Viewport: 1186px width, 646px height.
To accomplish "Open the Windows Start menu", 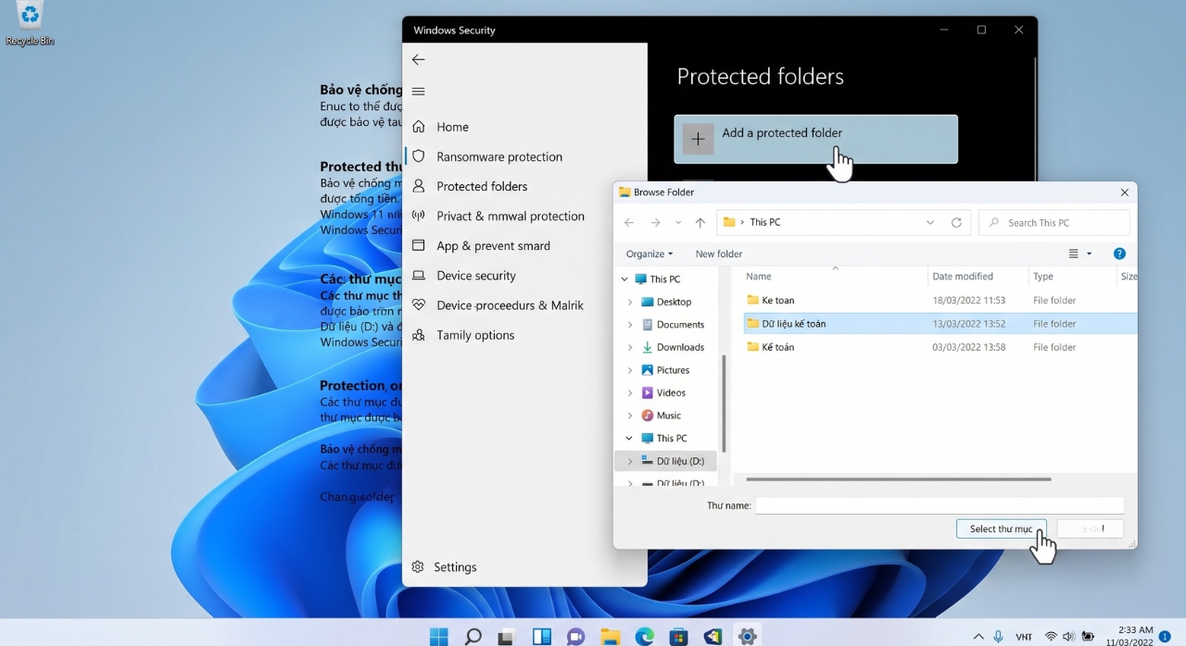I will (438, 636).
